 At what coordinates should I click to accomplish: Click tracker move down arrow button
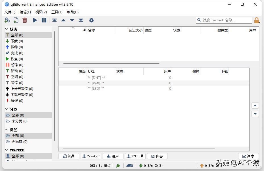pyautogui.click(x=255, y=114)
